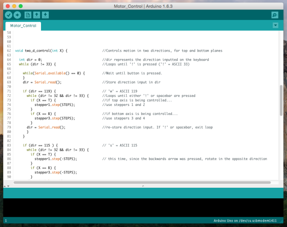Click the black console output area
This screenshot has width=287, height=227.
pyautogui.click(x=143, y=208)
